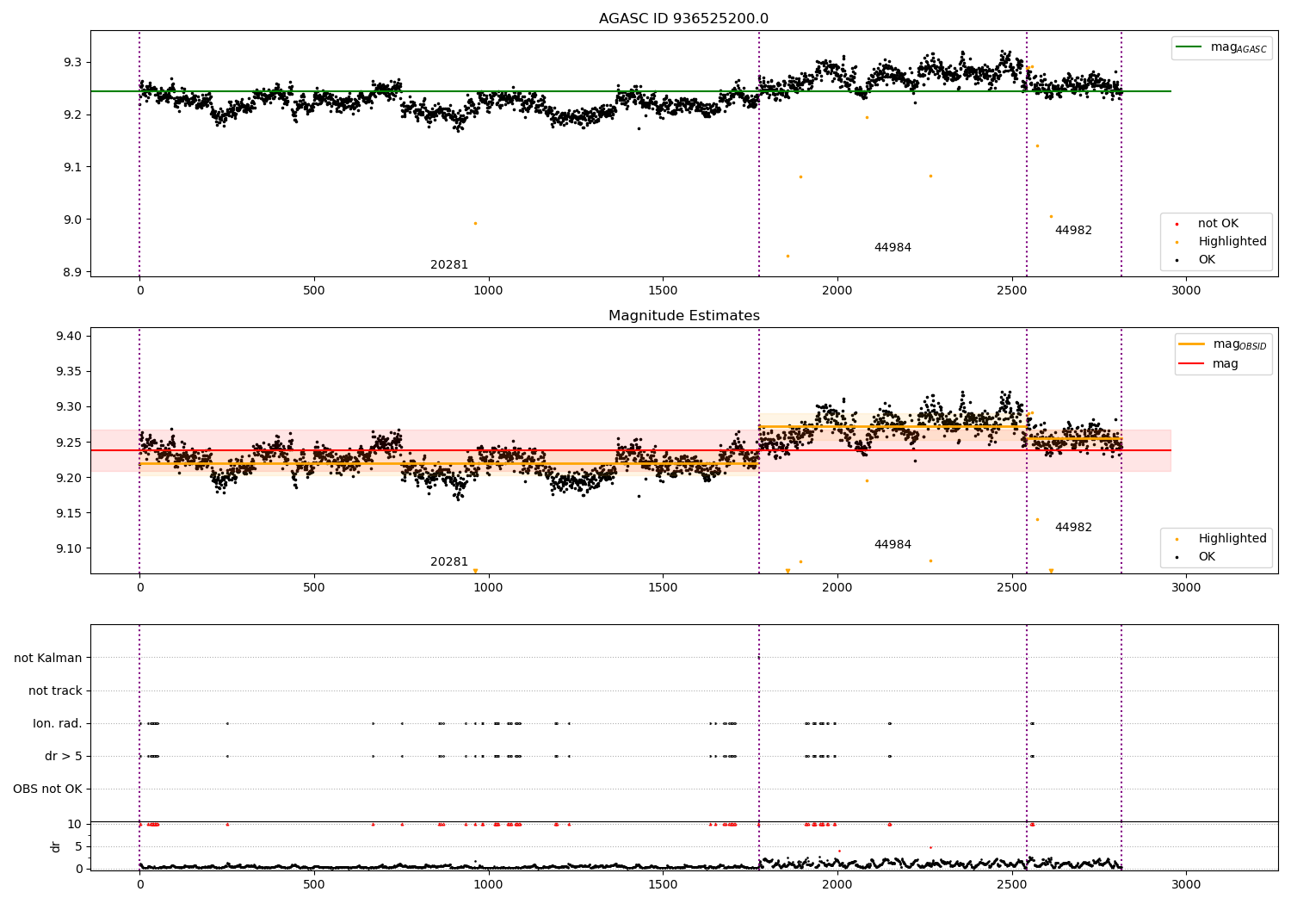The image size is (1291, 904).
Task: Select 'not OK' legend entry in top plot
Action: [1217, 224]
